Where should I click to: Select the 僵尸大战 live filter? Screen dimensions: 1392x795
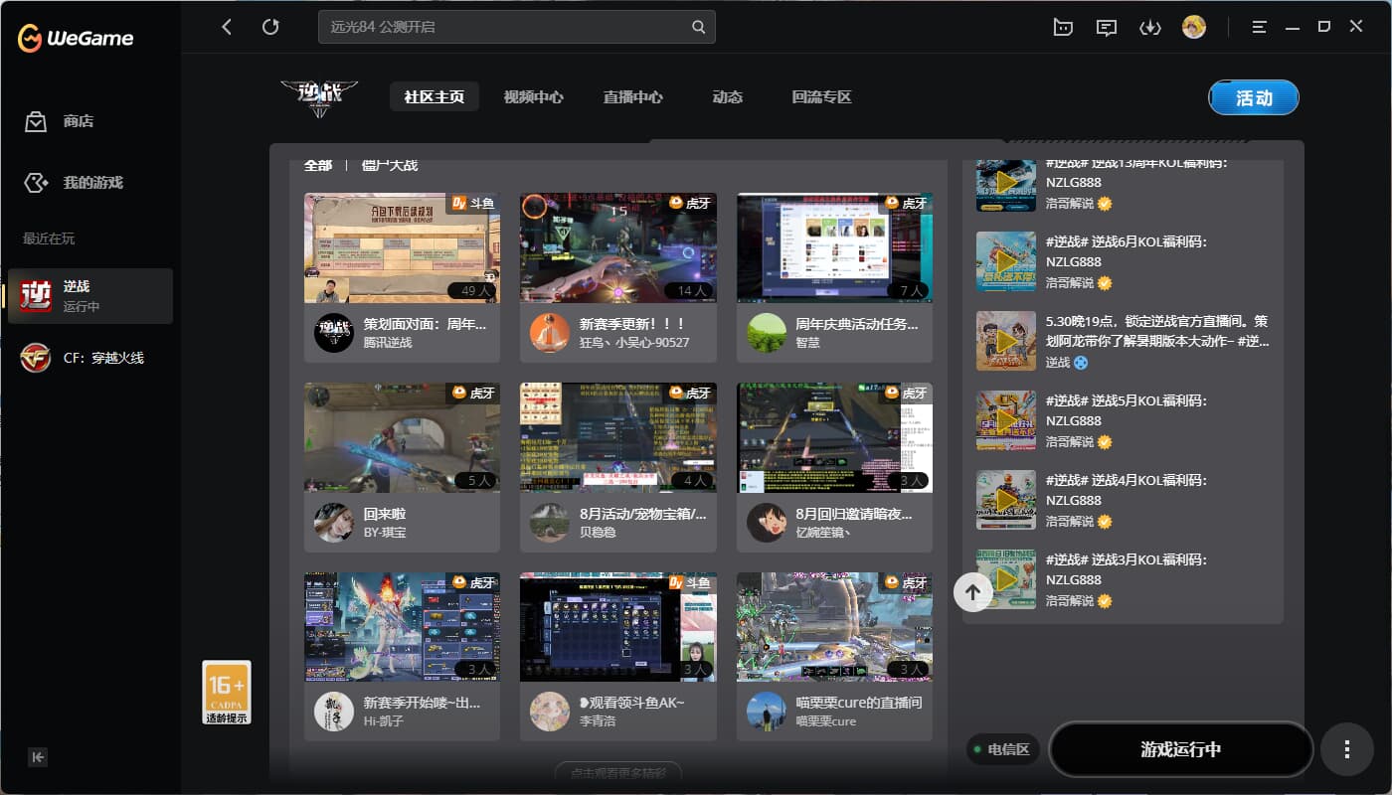point(390,165)
